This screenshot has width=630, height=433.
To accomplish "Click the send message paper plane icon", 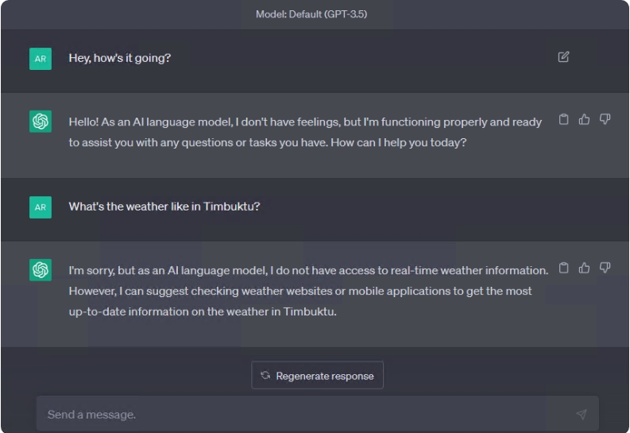I will (x=582, y=414).
